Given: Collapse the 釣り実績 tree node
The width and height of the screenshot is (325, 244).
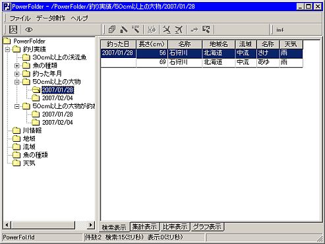Looking at the screenshot, I should [x=8, y=49].
